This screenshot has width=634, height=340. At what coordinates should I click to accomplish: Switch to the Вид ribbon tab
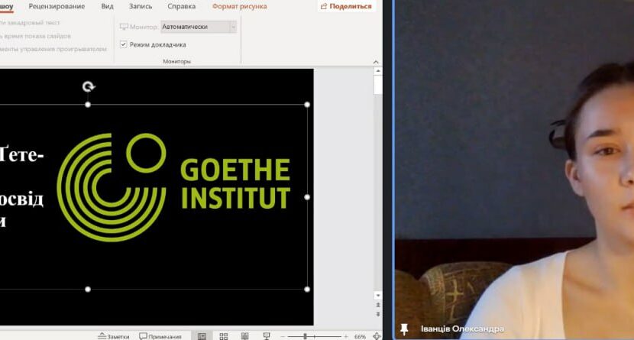[108, 6]
